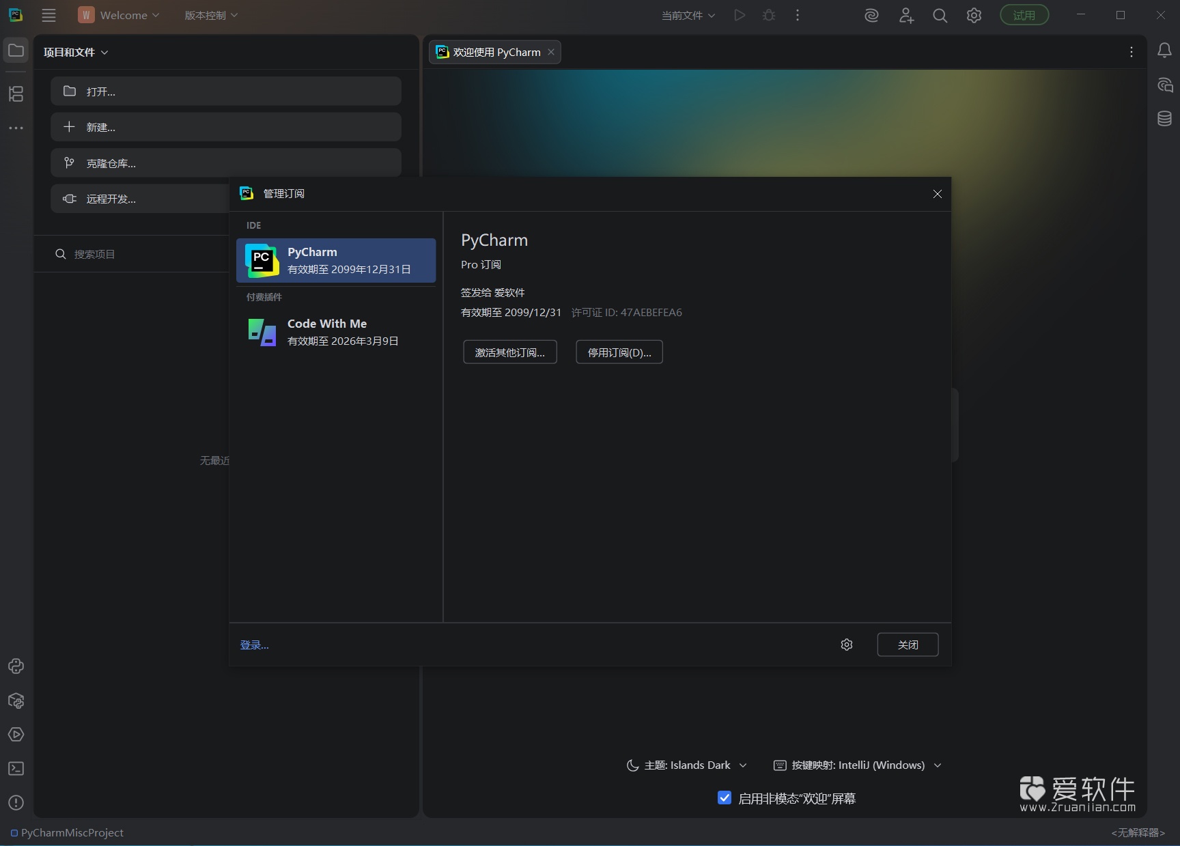Open Search Everywhere with the magnifier icon
This screenshot has width=1180, height=846.
point(940,15)
